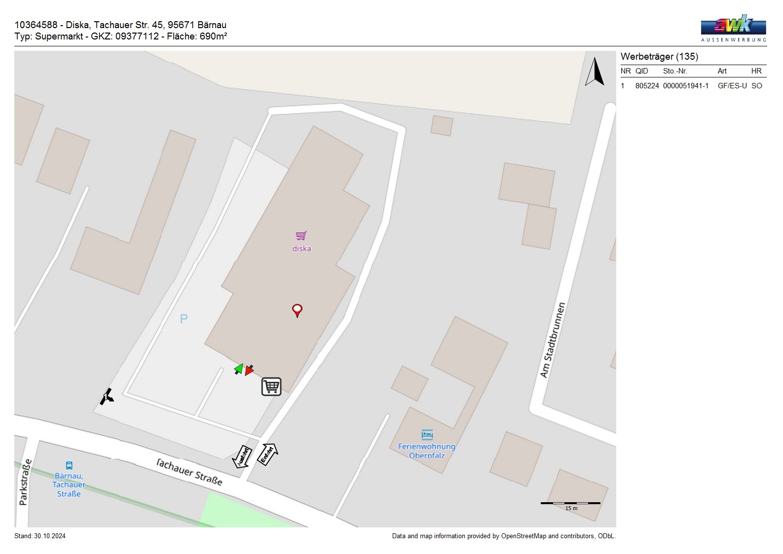Click the north arrow compass icon
This screenshot has height=554, width=783.
(x=595, y=72)
